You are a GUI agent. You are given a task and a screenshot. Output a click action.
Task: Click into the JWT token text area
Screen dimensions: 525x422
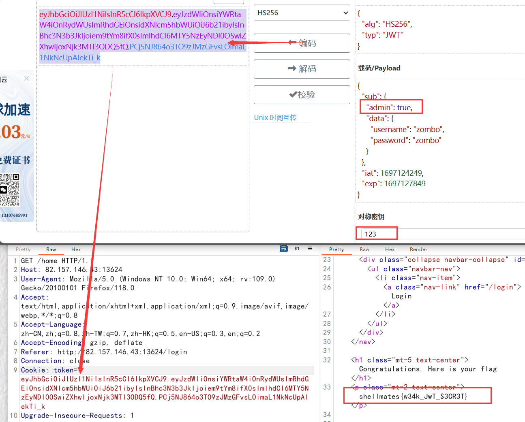point(143,119)
